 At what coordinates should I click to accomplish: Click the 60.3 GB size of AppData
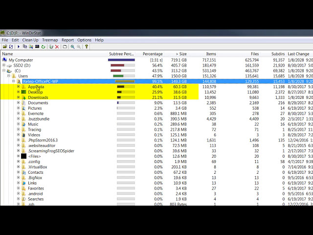[179, 87]
